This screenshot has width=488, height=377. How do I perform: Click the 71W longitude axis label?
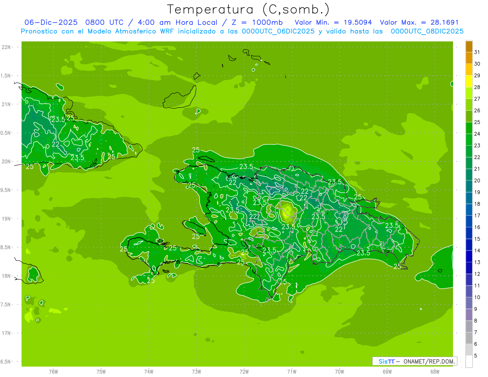292,371
